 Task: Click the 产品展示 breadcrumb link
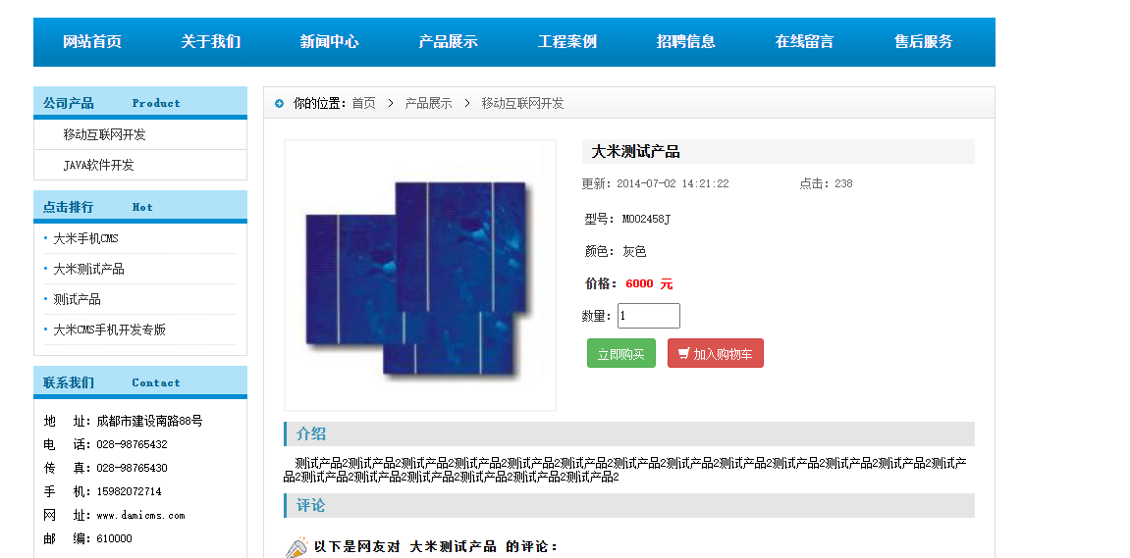[x=429, y=104]
